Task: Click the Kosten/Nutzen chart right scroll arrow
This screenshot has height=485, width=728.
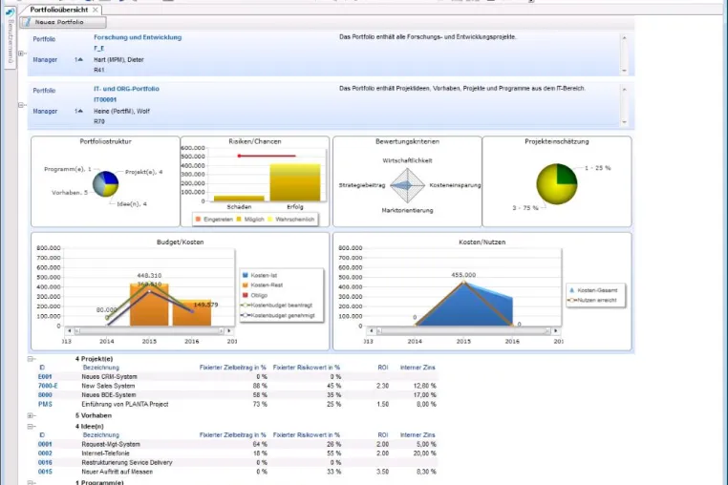Action: point(556,331)
